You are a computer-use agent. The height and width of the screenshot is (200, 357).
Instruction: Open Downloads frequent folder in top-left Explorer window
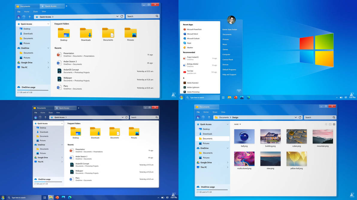tap(86, 35)
